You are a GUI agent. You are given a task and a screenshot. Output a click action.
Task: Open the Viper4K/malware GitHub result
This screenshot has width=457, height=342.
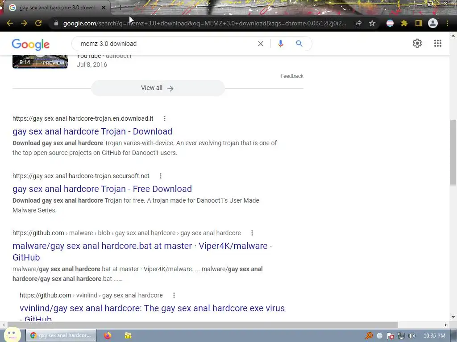coord(142,252)
